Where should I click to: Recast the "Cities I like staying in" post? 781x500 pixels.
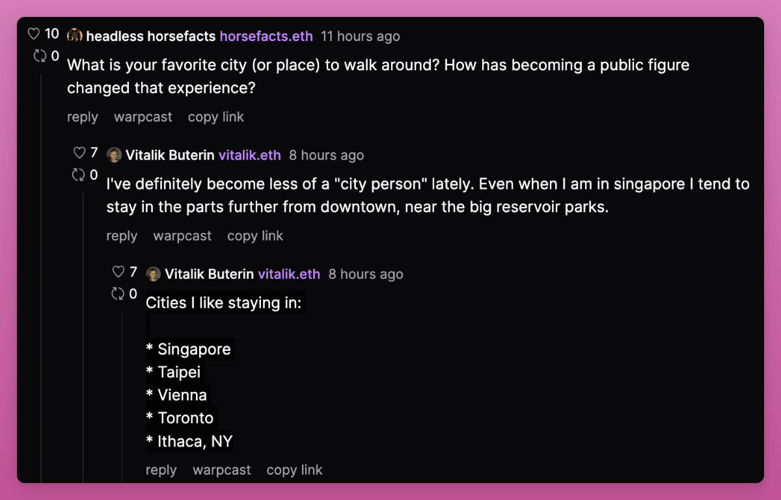pos(118,294)
